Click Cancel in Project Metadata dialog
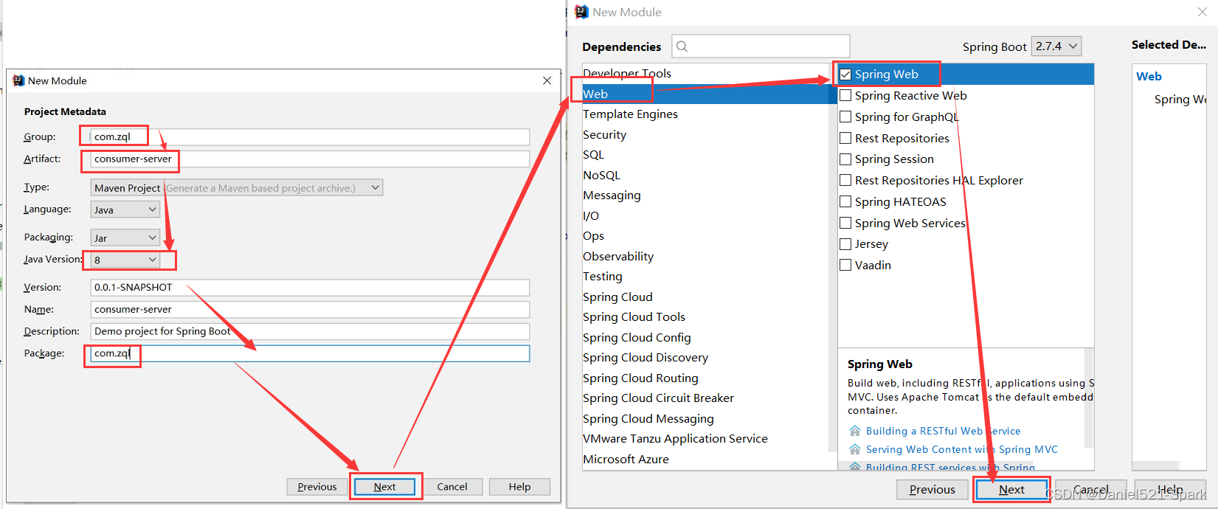The width and height of the screenshot is (1218, 509). [x=452, y=487]
